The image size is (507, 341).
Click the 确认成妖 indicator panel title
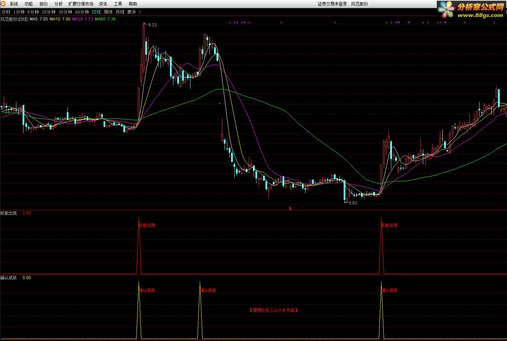click(x=9, y=278)
